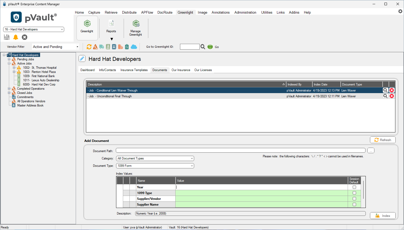The image size is (404, 230).
Task: Click the Document Path input field
Action: [x=241, y=150]
